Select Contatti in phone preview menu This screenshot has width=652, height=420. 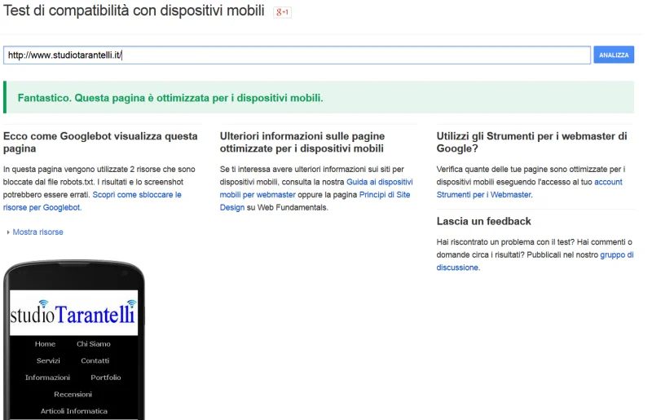(x=95, y=361)
